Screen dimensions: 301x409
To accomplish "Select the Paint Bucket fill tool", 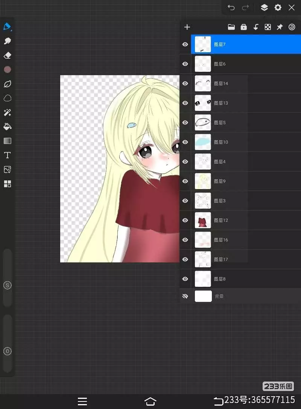I will (x=8, y=127).
